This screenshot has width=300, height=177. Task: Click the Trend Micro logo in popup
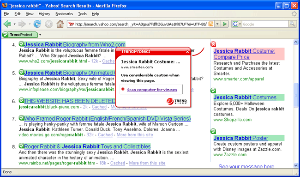[177, 101]
